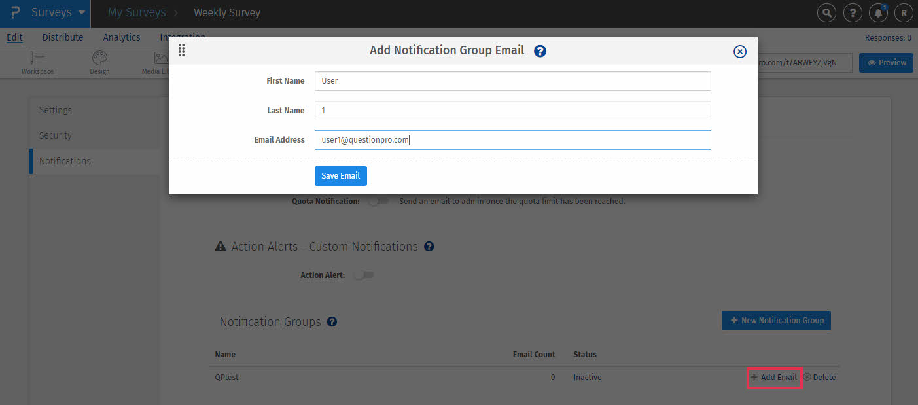Click the drag handle in the dialog corner
This screenshot has height=405, width=918.
click(x=181, y=50)
